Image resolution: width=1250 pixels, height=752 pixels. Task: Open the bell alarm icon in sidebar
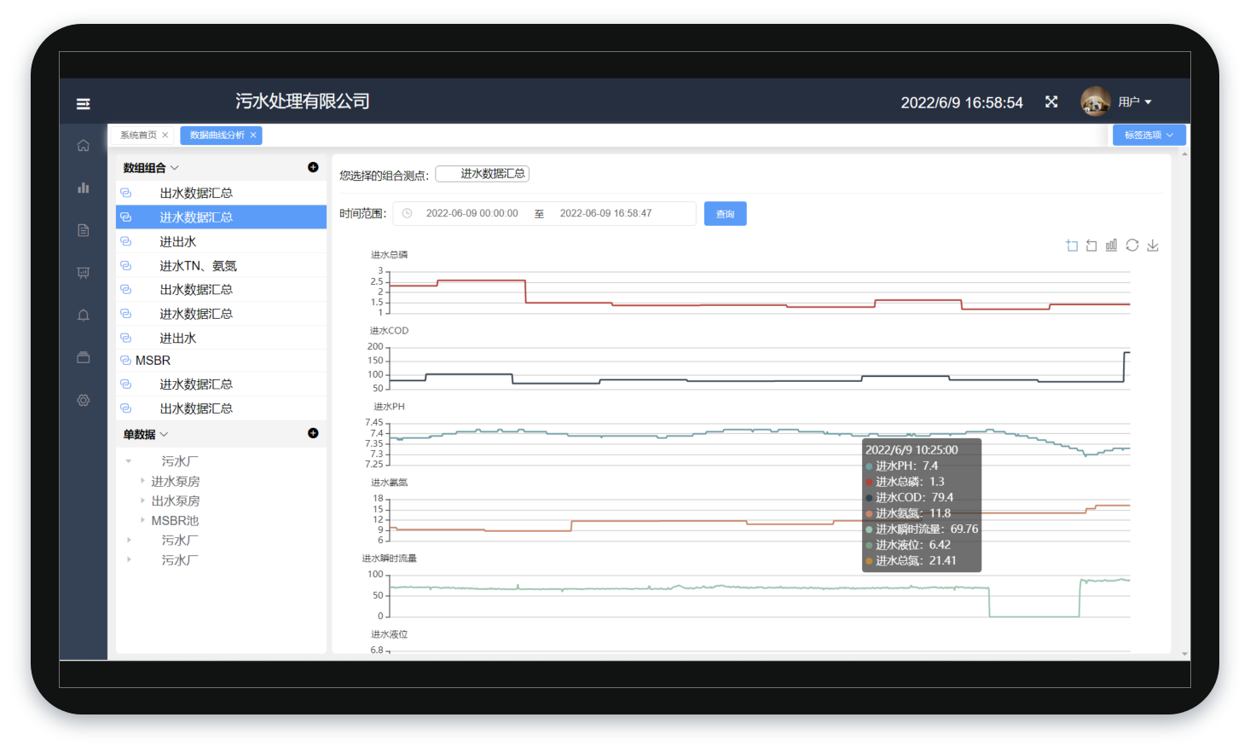(83, 315)
